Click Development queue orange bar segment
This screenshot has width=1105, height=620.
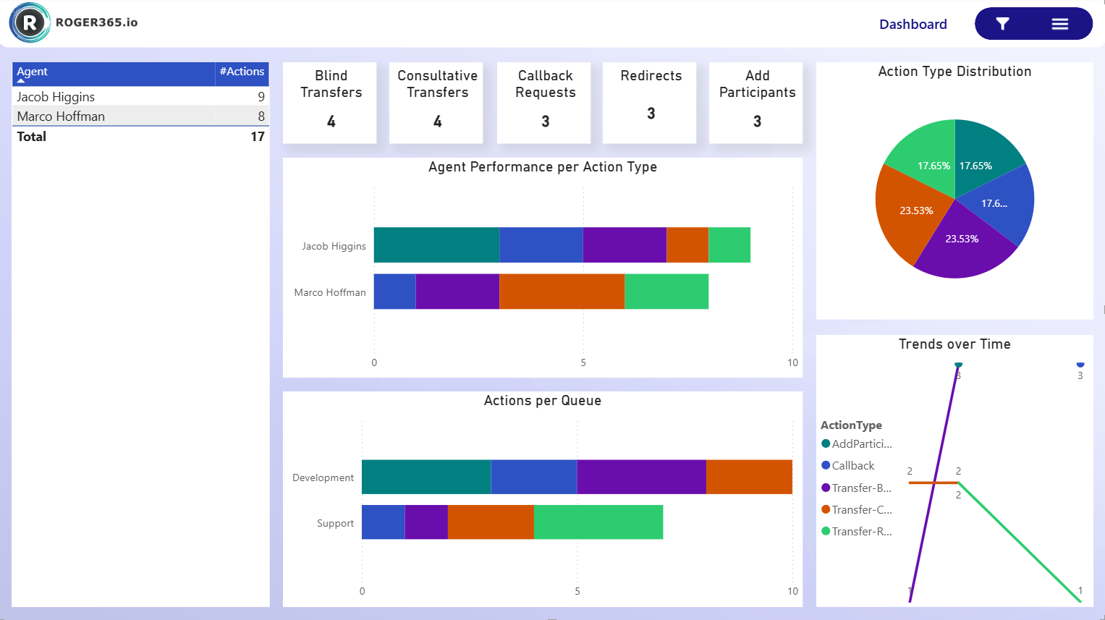[749, 477]
